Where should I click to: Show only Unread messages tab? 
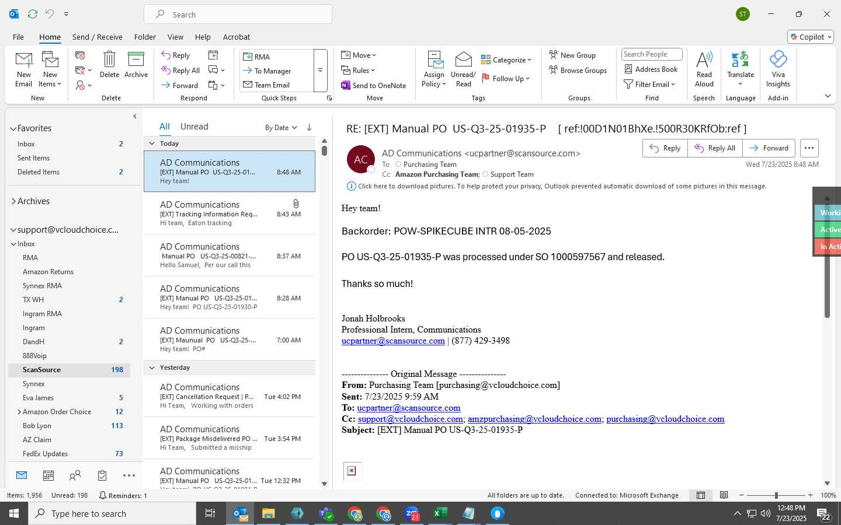194,127
